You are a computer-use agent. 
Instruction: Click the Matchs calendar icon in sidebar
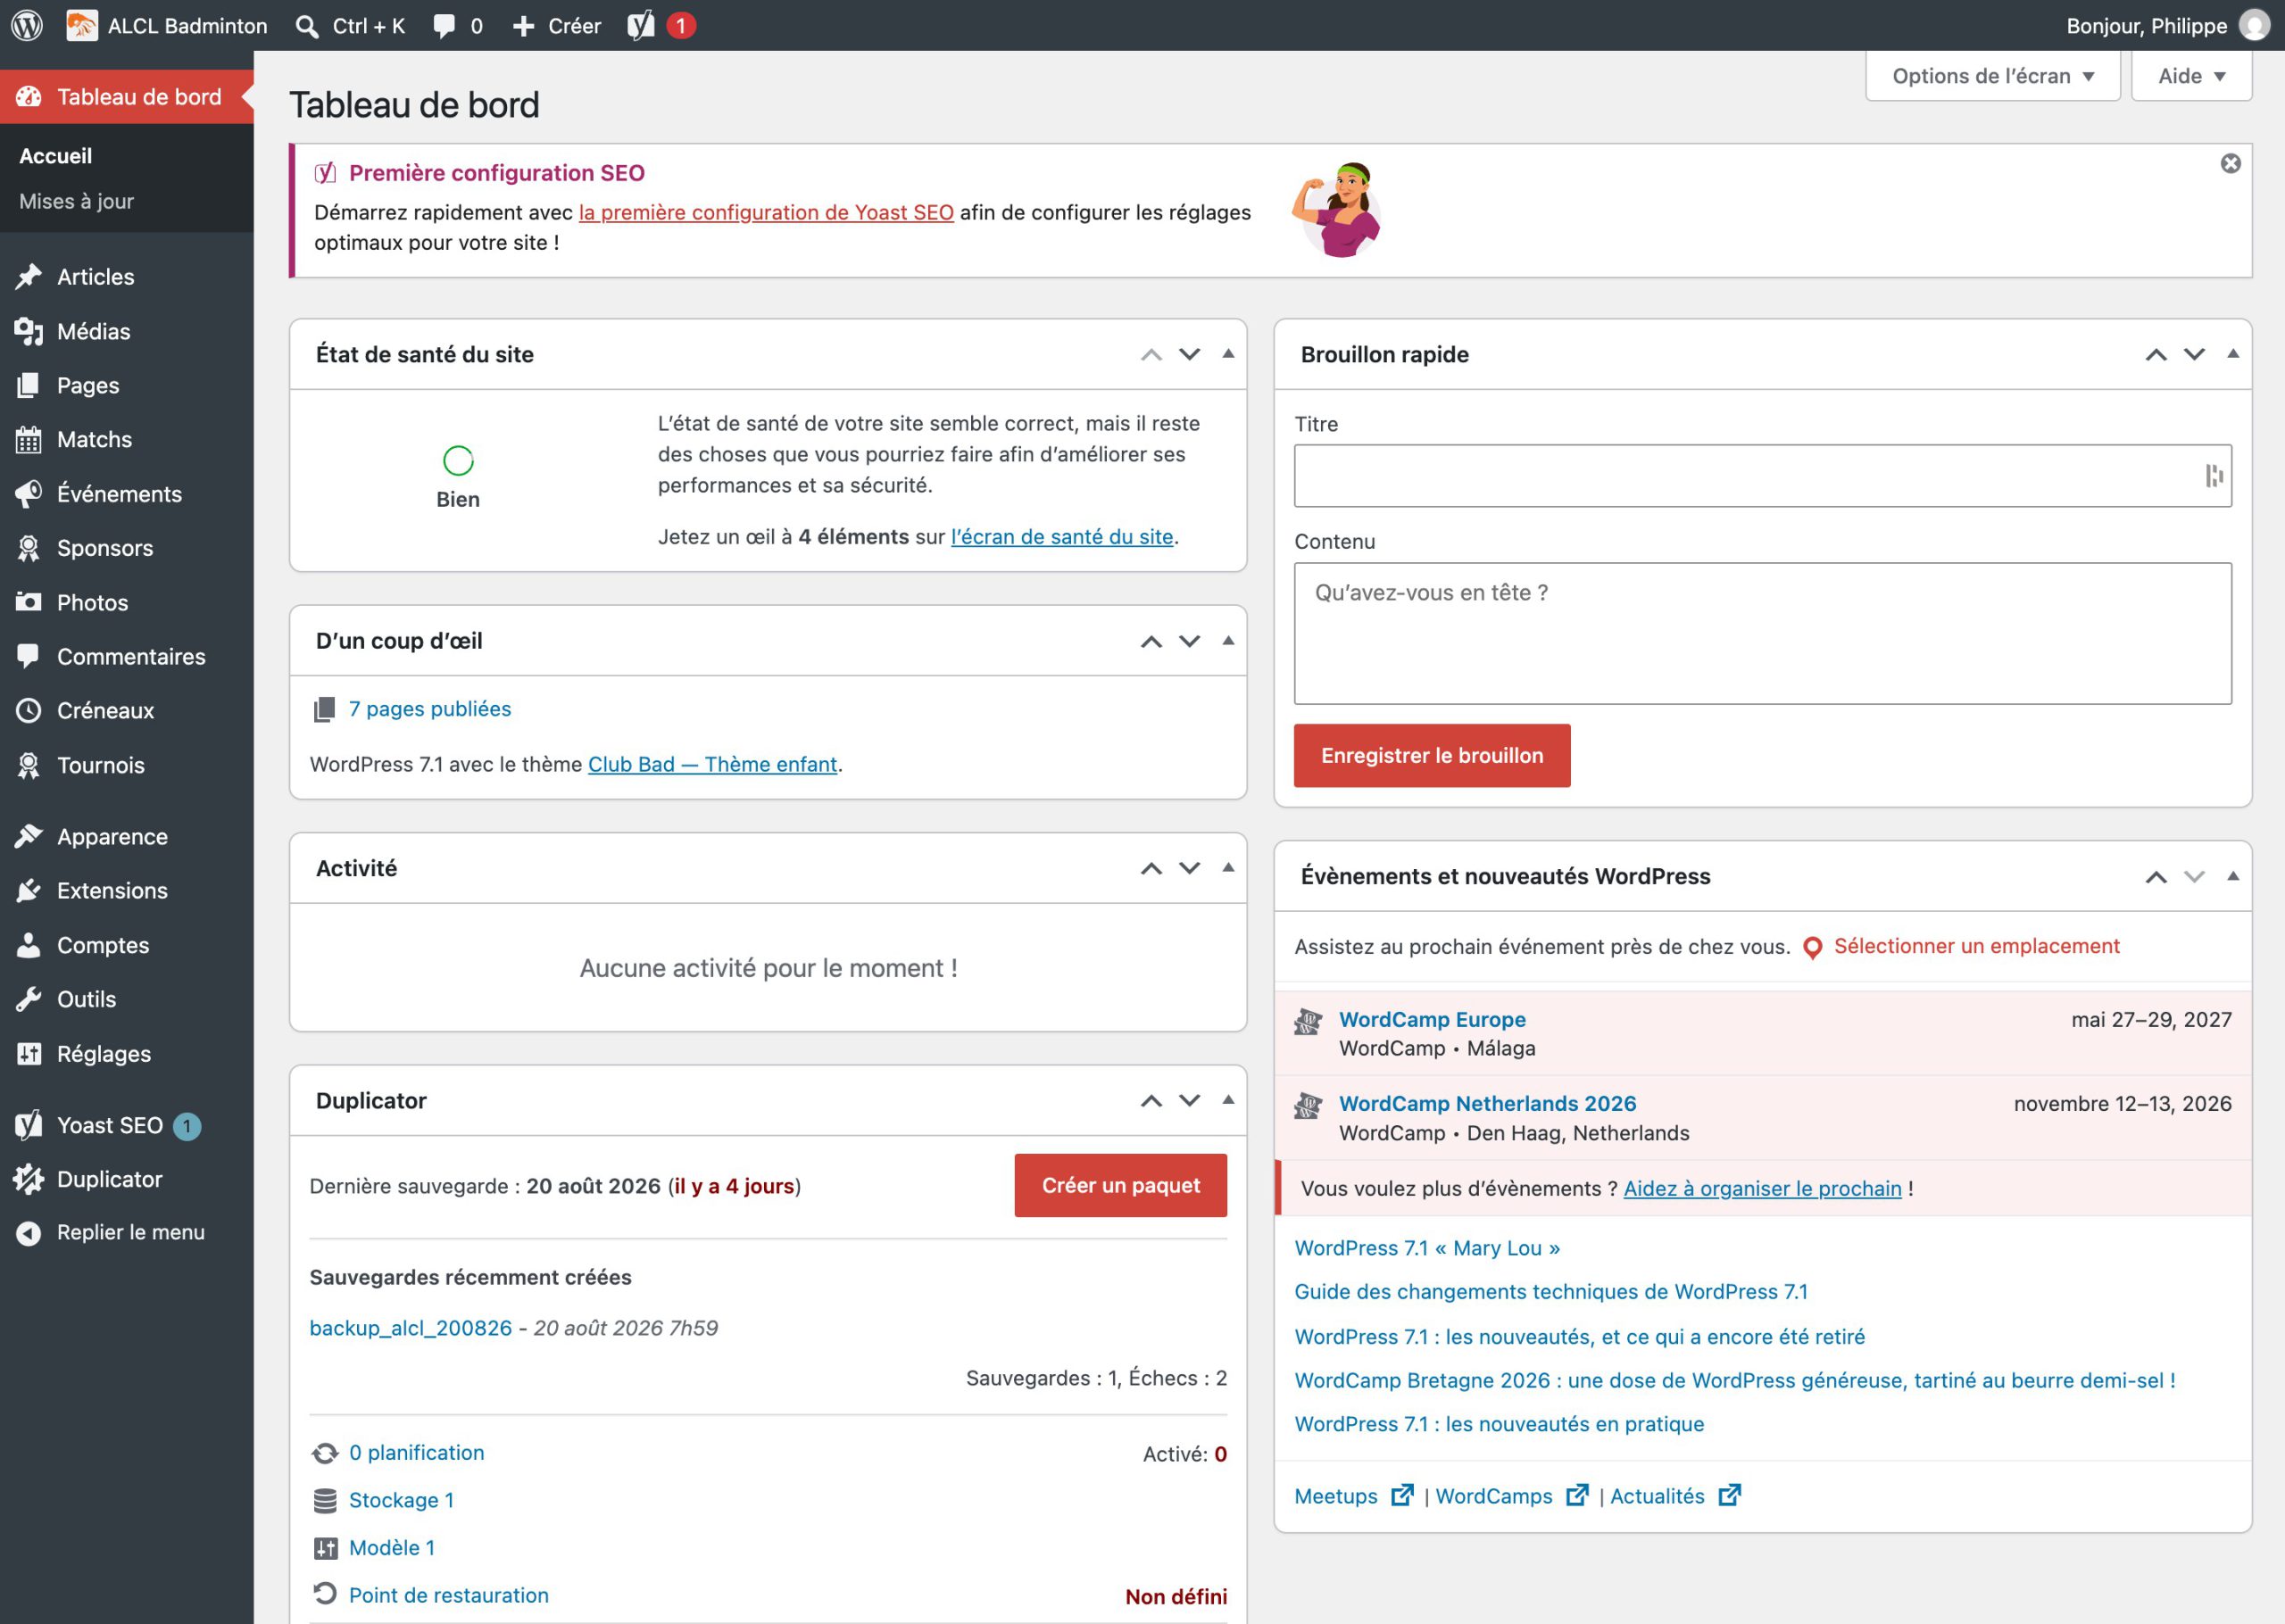[29, 439]
